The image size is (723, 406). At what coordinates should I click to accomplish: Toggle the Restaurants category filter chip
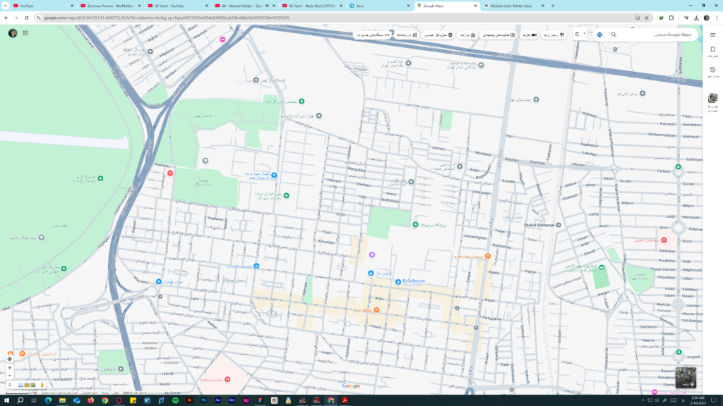[x=553, y=35]
